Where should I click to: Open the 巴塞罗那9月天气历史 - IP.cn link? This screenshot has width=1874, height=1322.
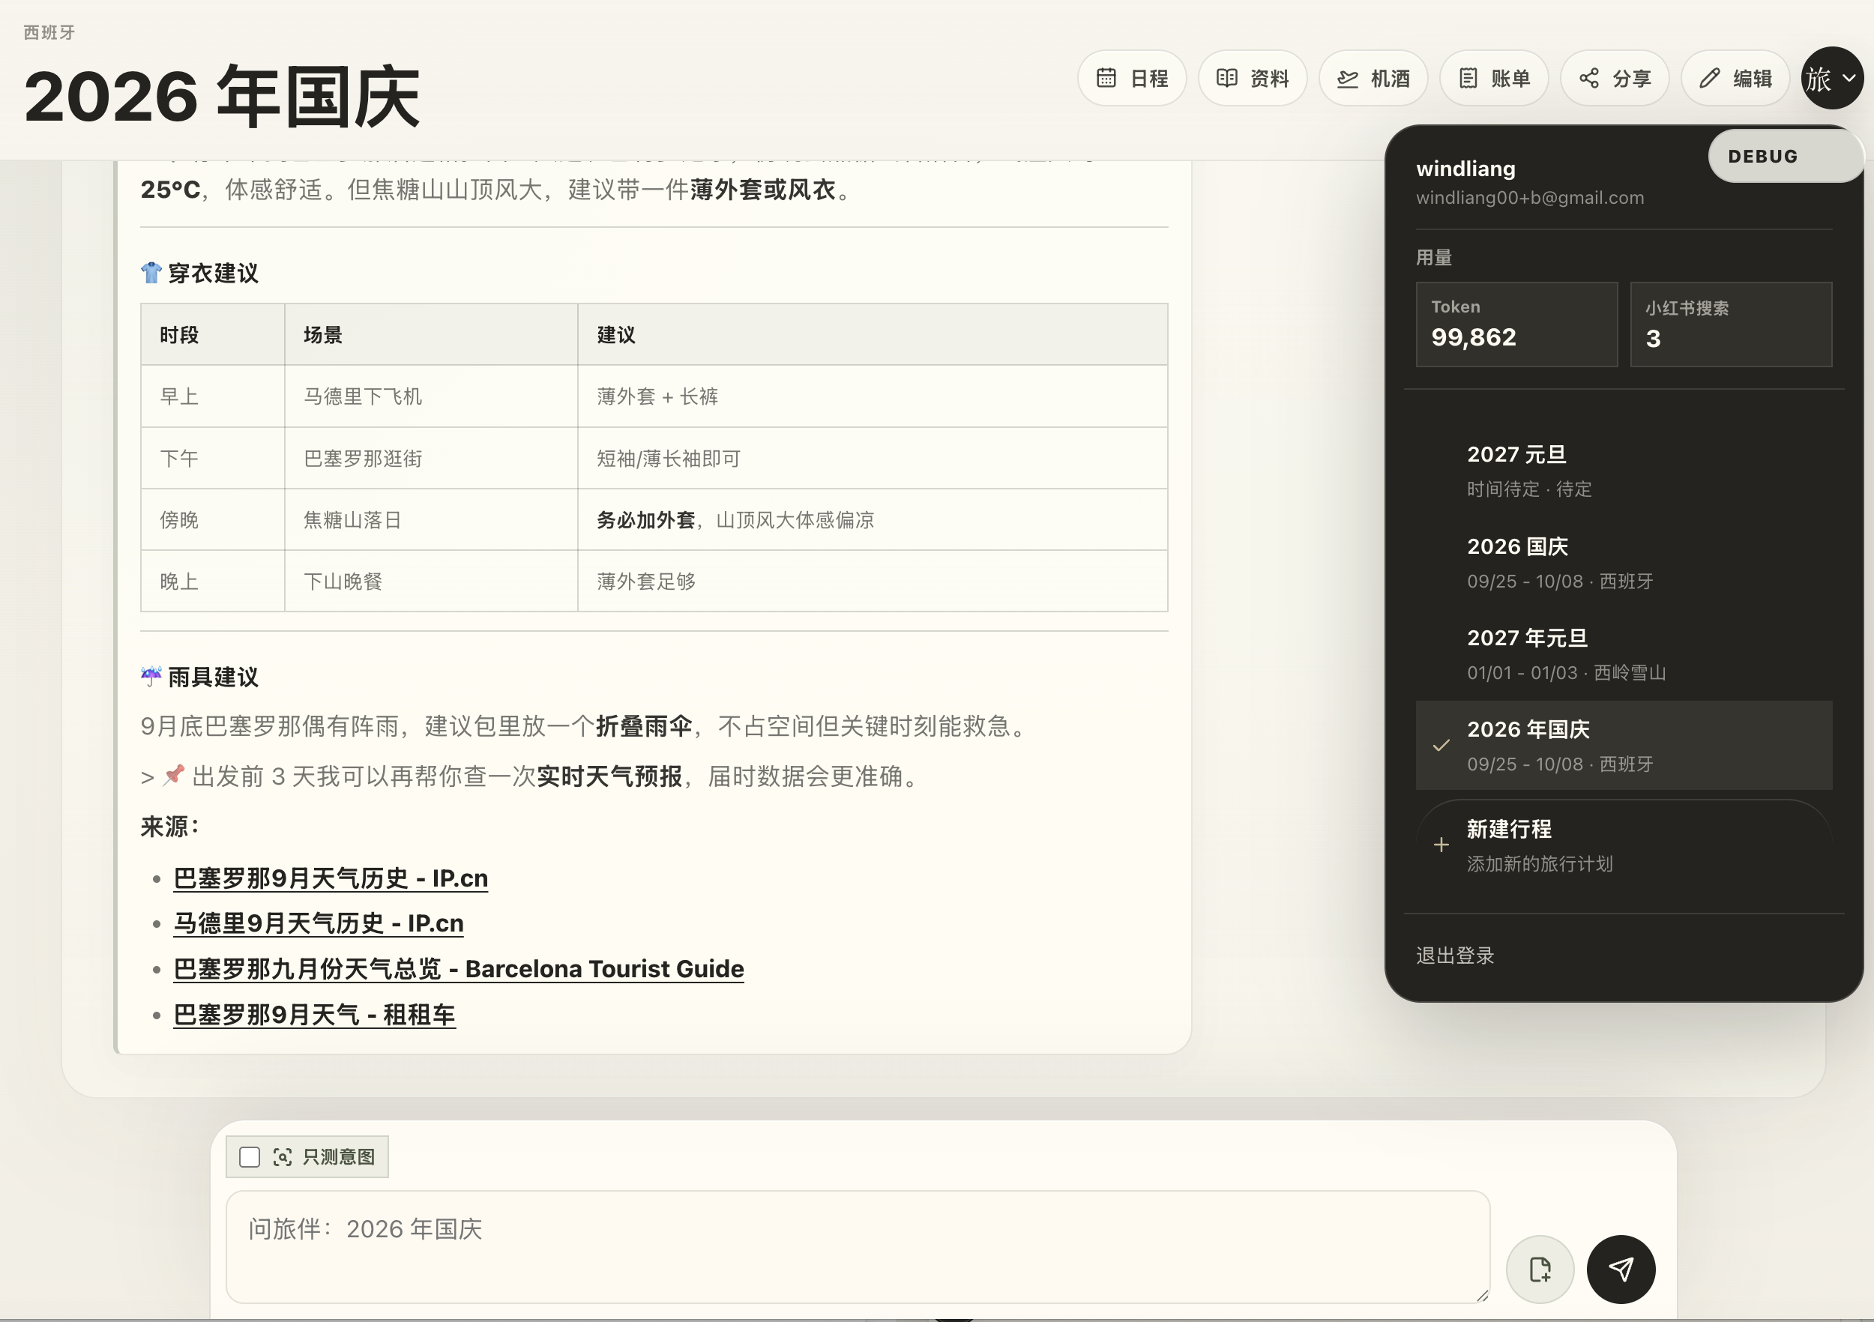point(331,878)
